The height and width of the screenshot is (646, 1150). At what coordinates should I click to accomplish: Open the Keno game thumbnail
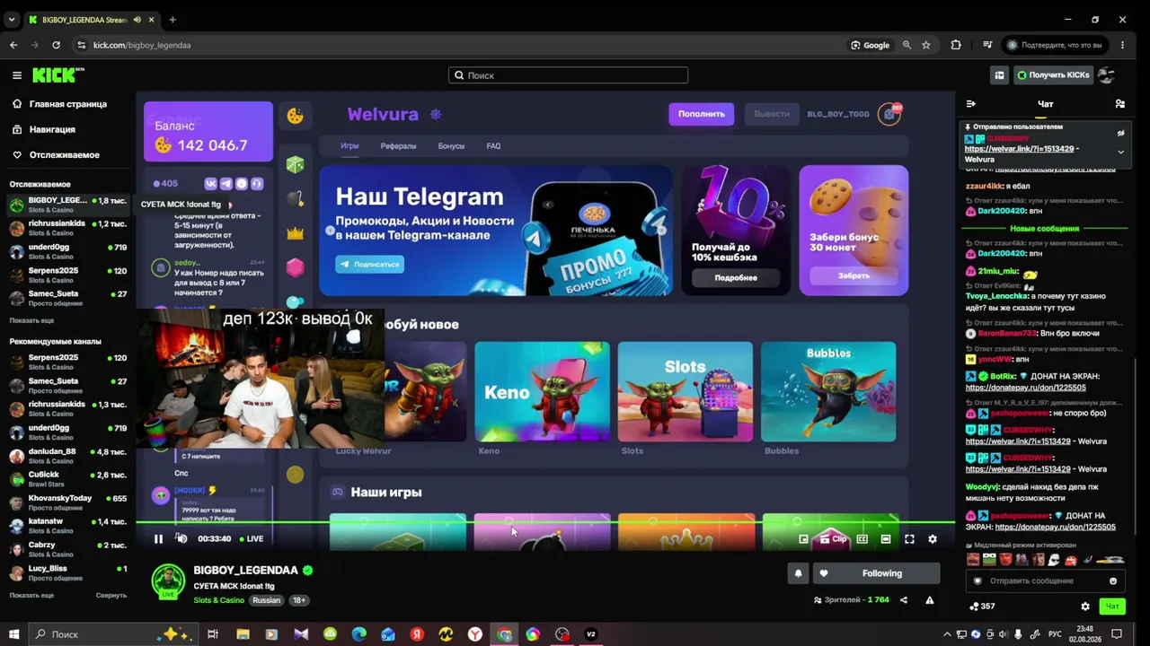click(542, 391)
